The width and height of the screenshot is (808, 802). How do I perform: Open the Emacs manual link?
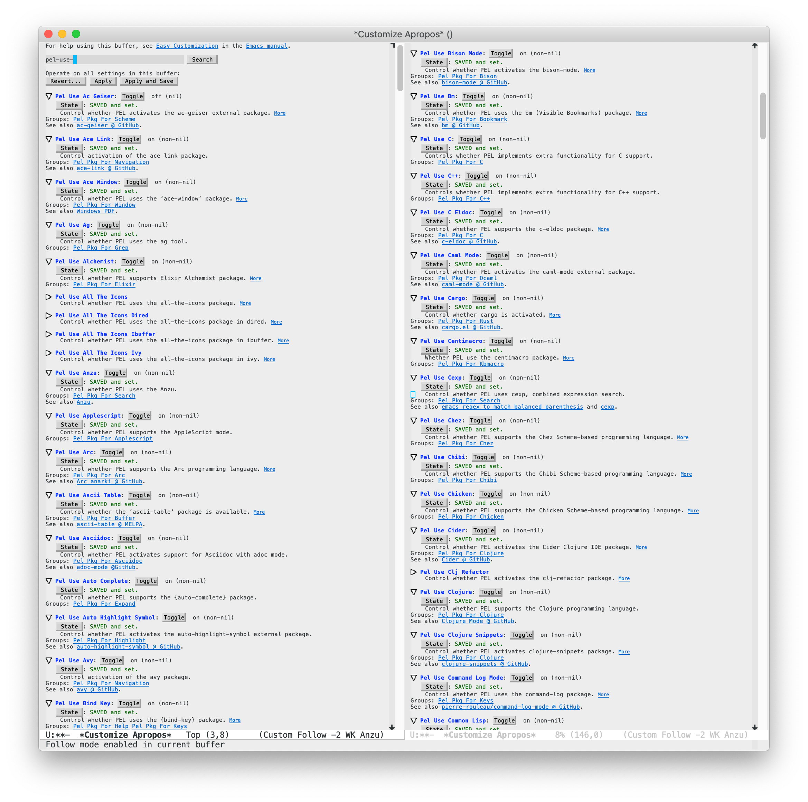[x=266, y=46]
